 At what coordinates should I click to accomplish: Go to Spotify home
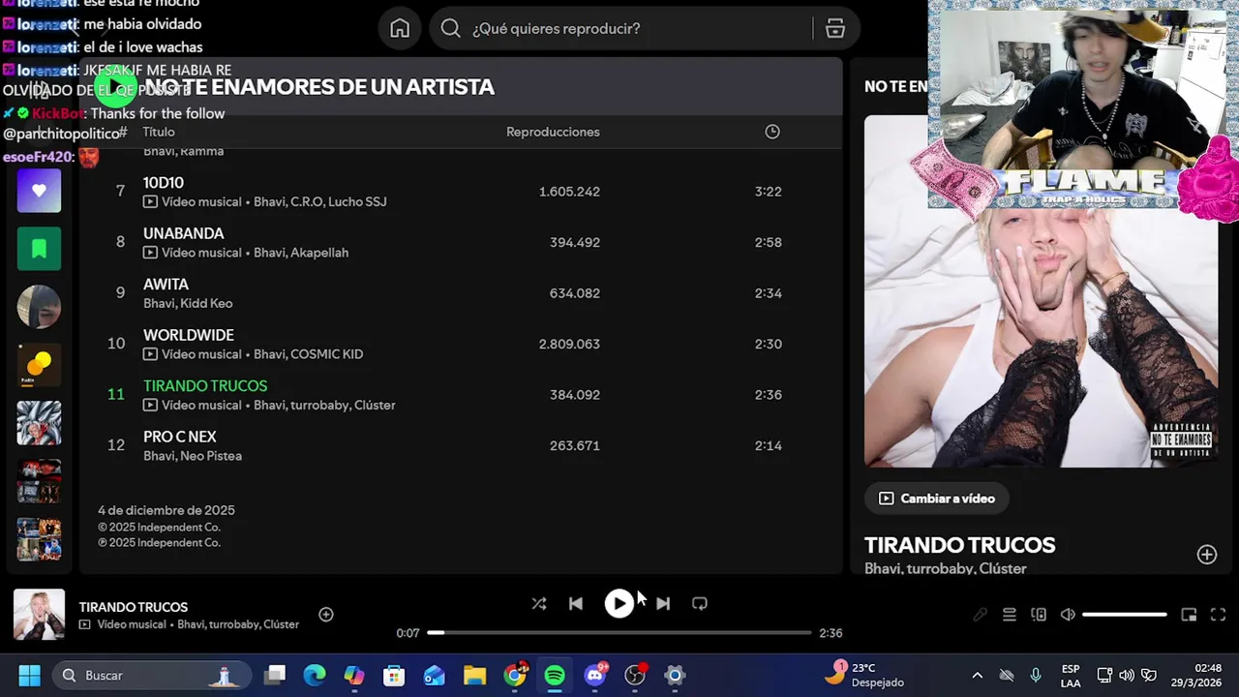(400, 29)
